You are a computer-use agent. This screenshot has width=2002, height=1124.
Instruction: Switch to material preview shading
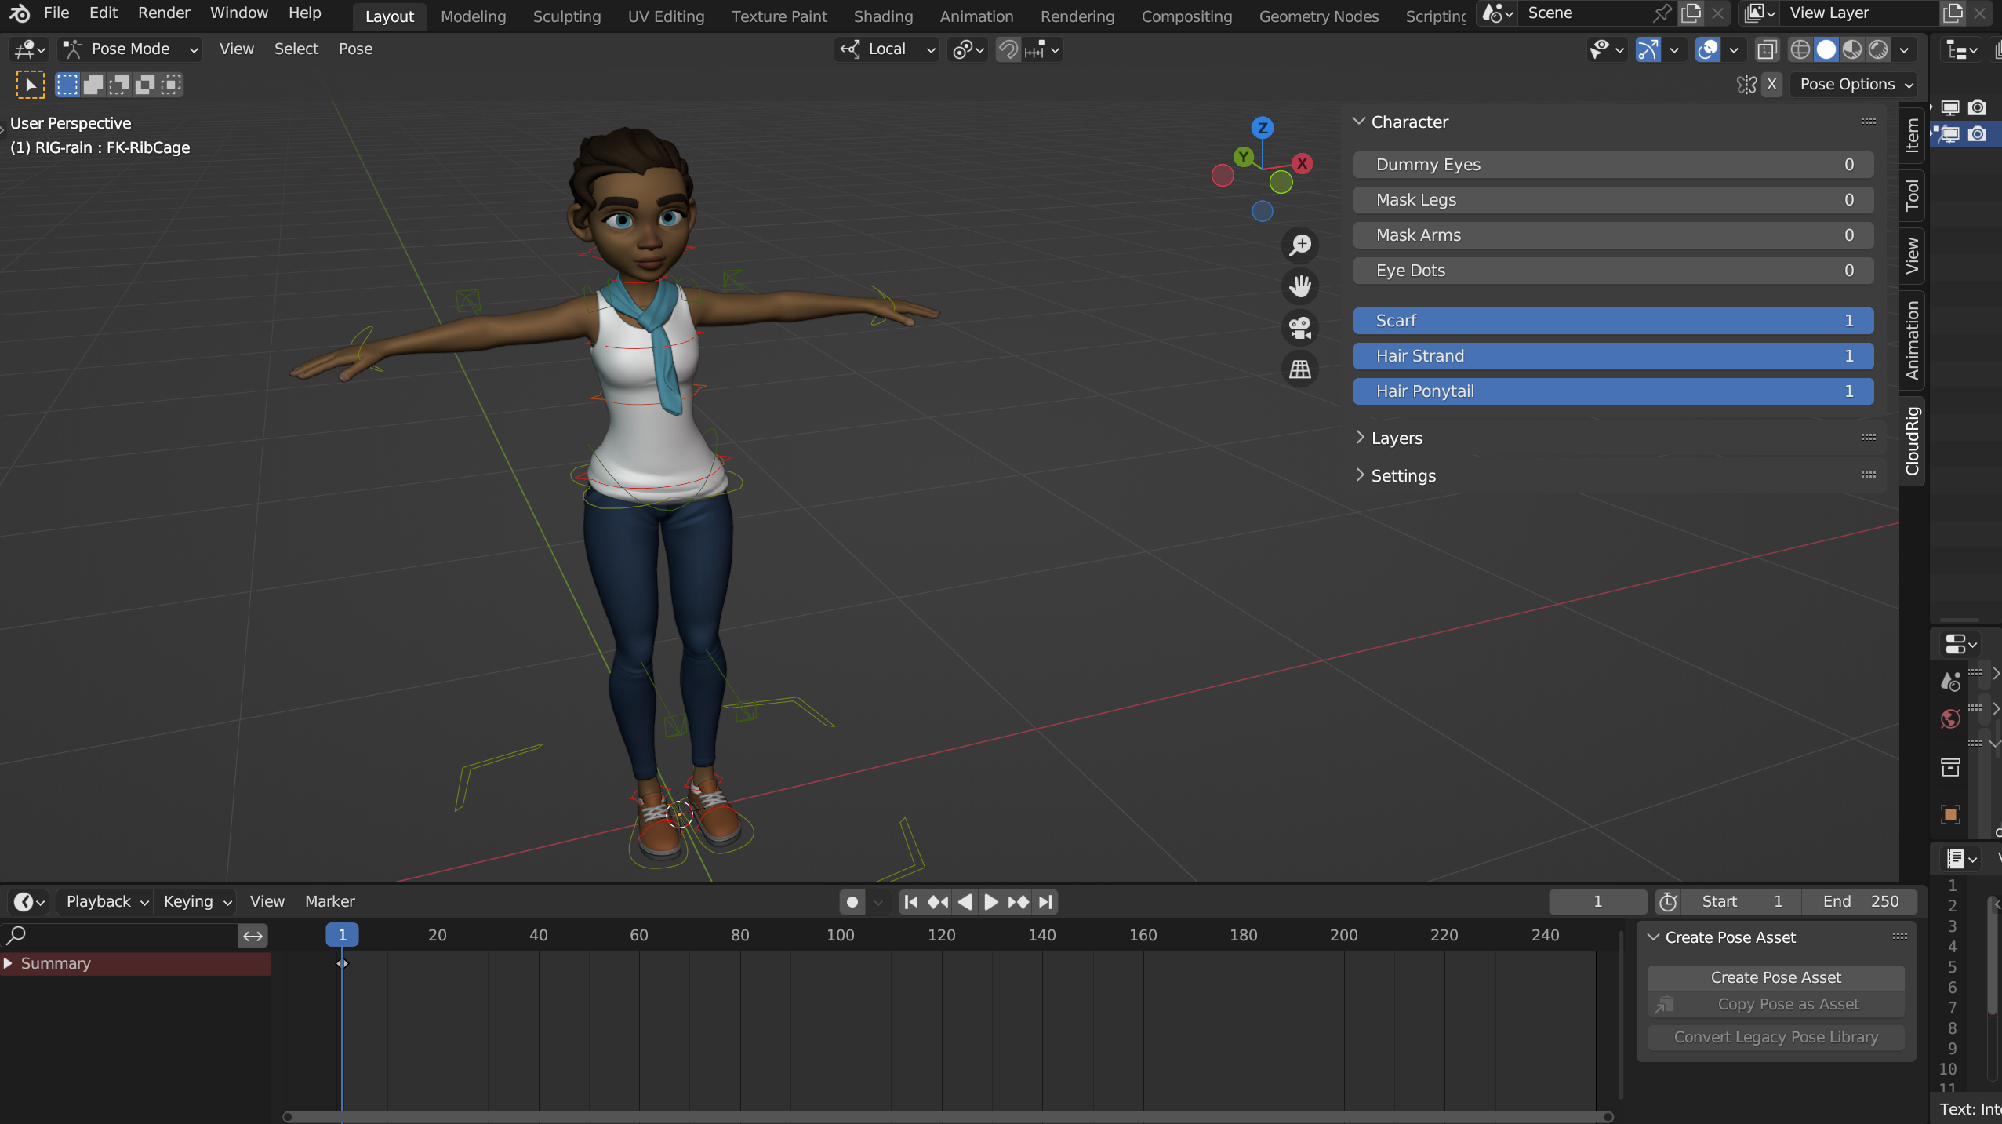click(x=1852, y=50)
